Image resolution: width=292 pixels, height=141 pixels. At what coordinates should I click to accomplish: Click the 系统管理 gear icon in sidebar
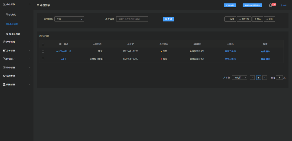coord(4,76)
